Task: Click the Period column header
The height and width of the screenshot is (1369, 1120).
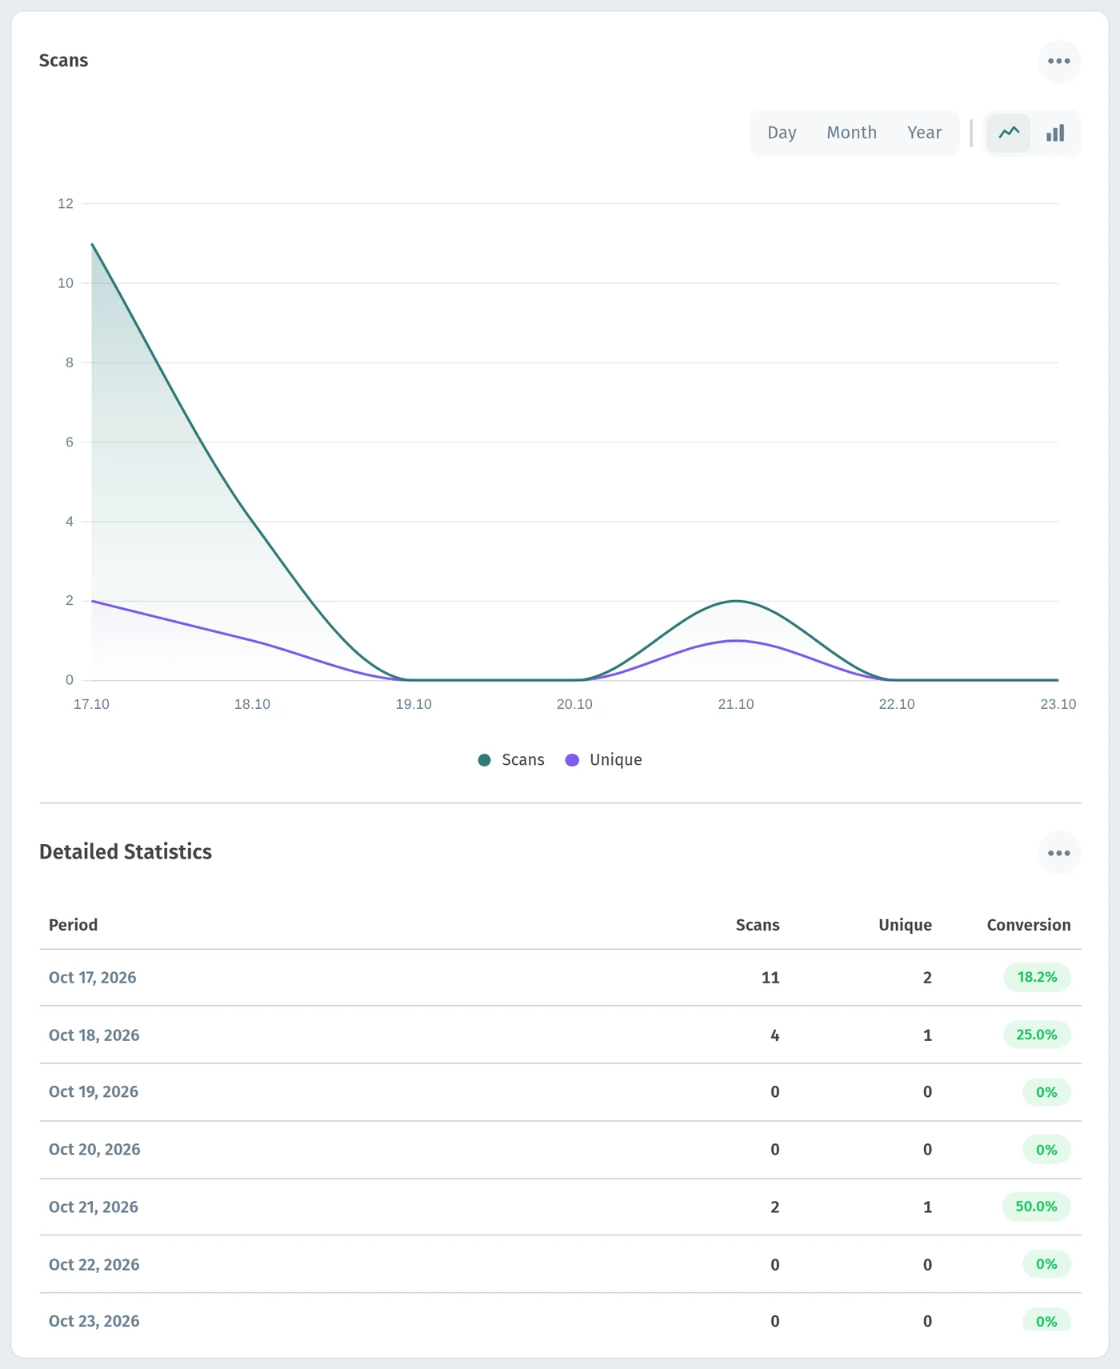Action: 73,925
